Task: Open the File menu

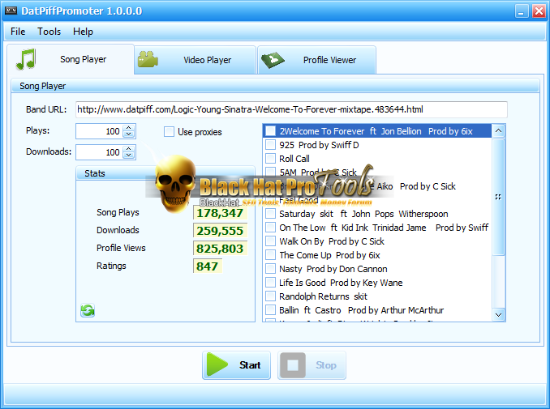Action: coord(18,32)
